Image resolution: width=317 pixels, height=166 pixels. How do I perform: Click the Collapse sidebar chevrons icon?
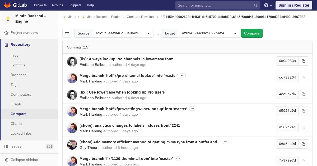pyautogui.click(x=6, y=160)
